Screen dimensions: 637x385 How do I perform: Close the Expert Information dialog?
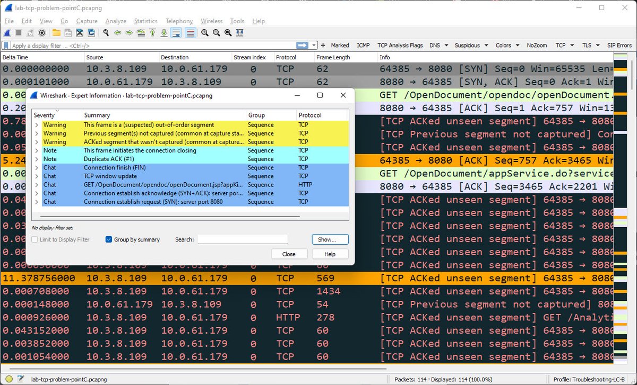[289, 254]
